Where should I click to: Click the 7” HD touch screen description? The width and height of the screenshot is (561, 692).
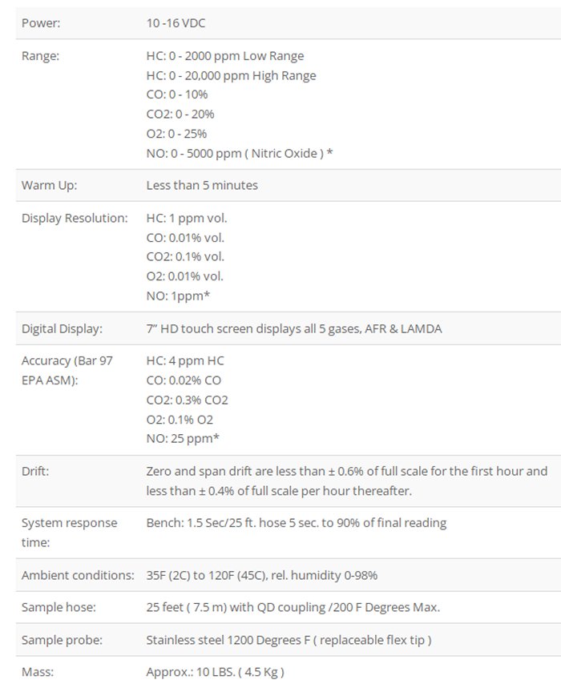pyautogui.click(x=293, y=328)
